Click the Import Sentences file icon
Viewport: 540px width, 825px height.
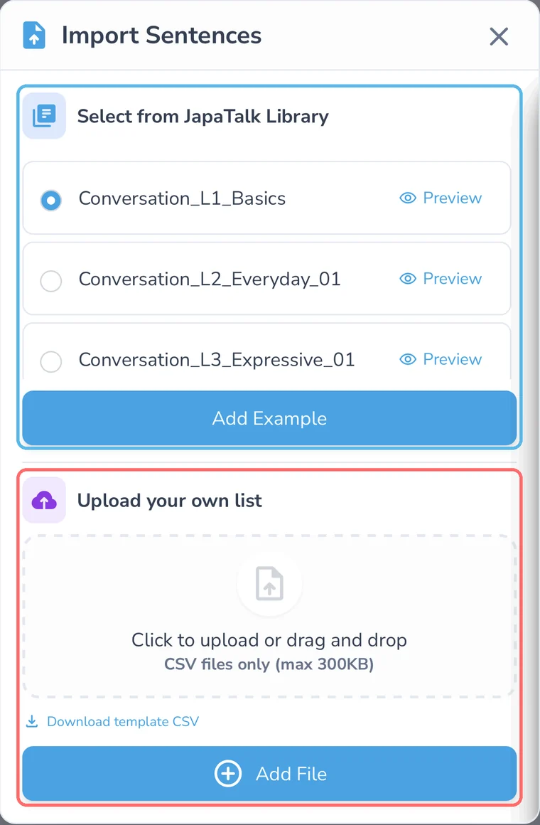click(34, 36)
